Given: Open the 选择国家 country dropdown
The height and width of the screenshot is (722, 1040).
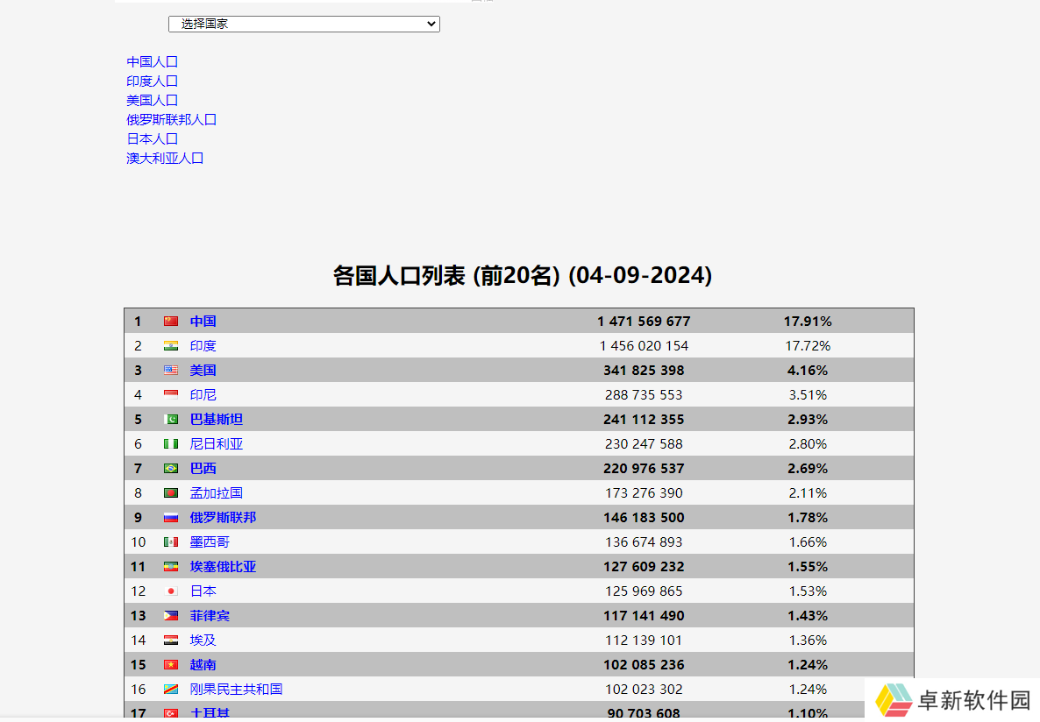Looking at the screenshot, I should 303,25.
